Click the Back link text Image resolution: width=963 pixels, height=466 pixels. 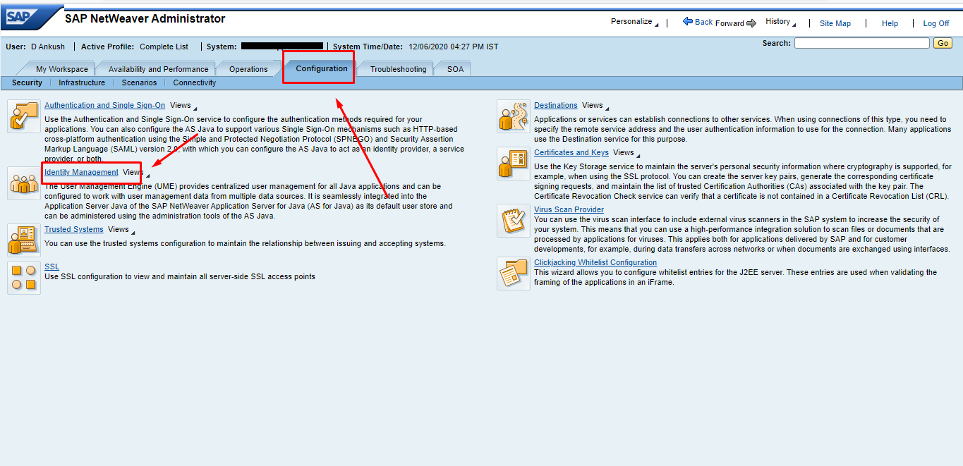tap(703, 22)
